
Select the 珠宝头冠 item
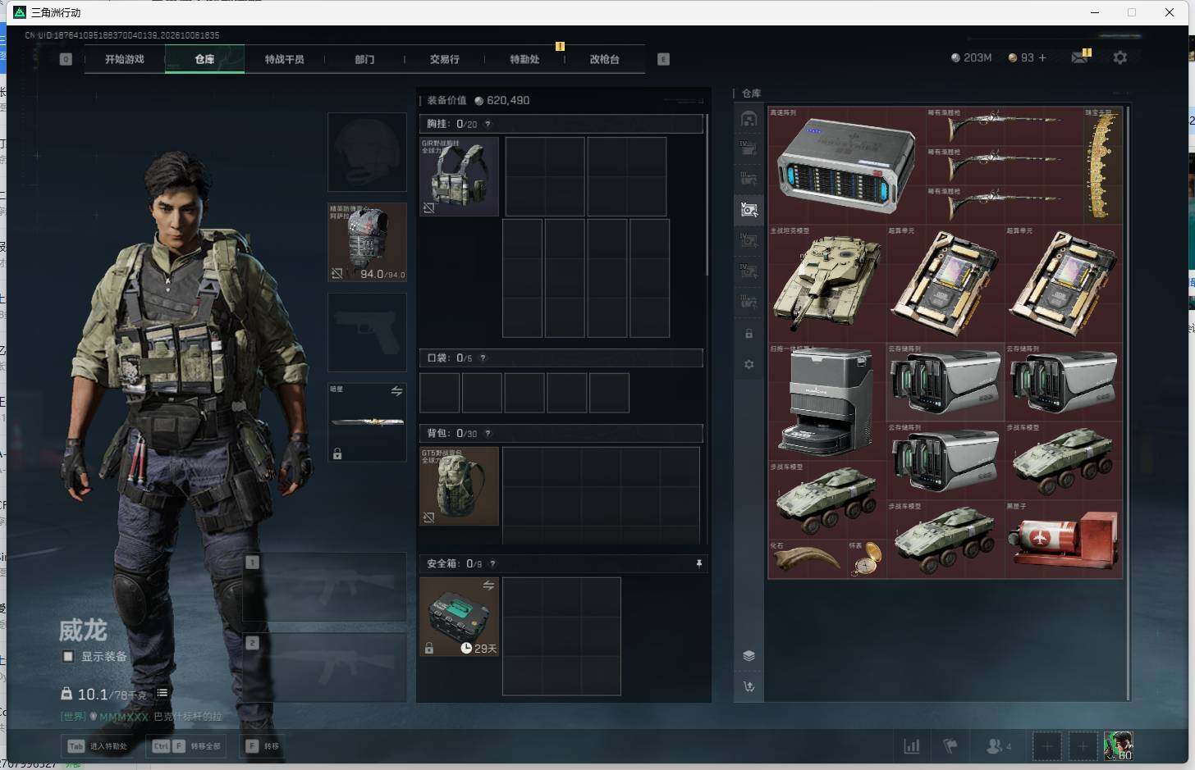[1102, 166]
